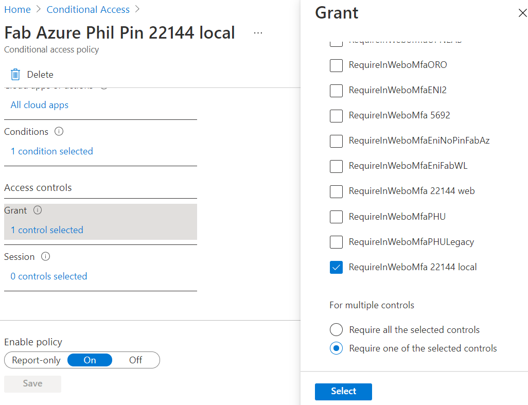This screenshot has width=528, height=405.
Task: Choose Require one of the selected controls
Action: (x=336, y=348)
